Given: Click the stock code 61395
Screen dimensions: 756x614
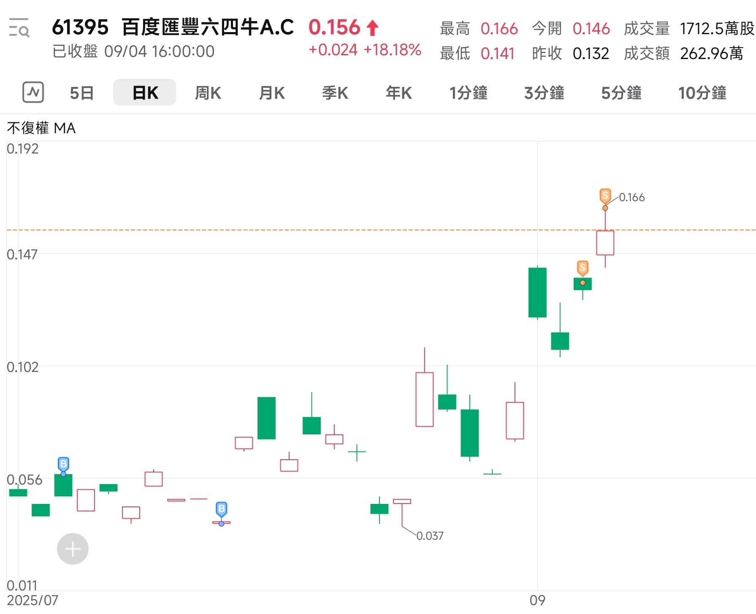Looking at the screenshot, I should [x=80, y=27].
